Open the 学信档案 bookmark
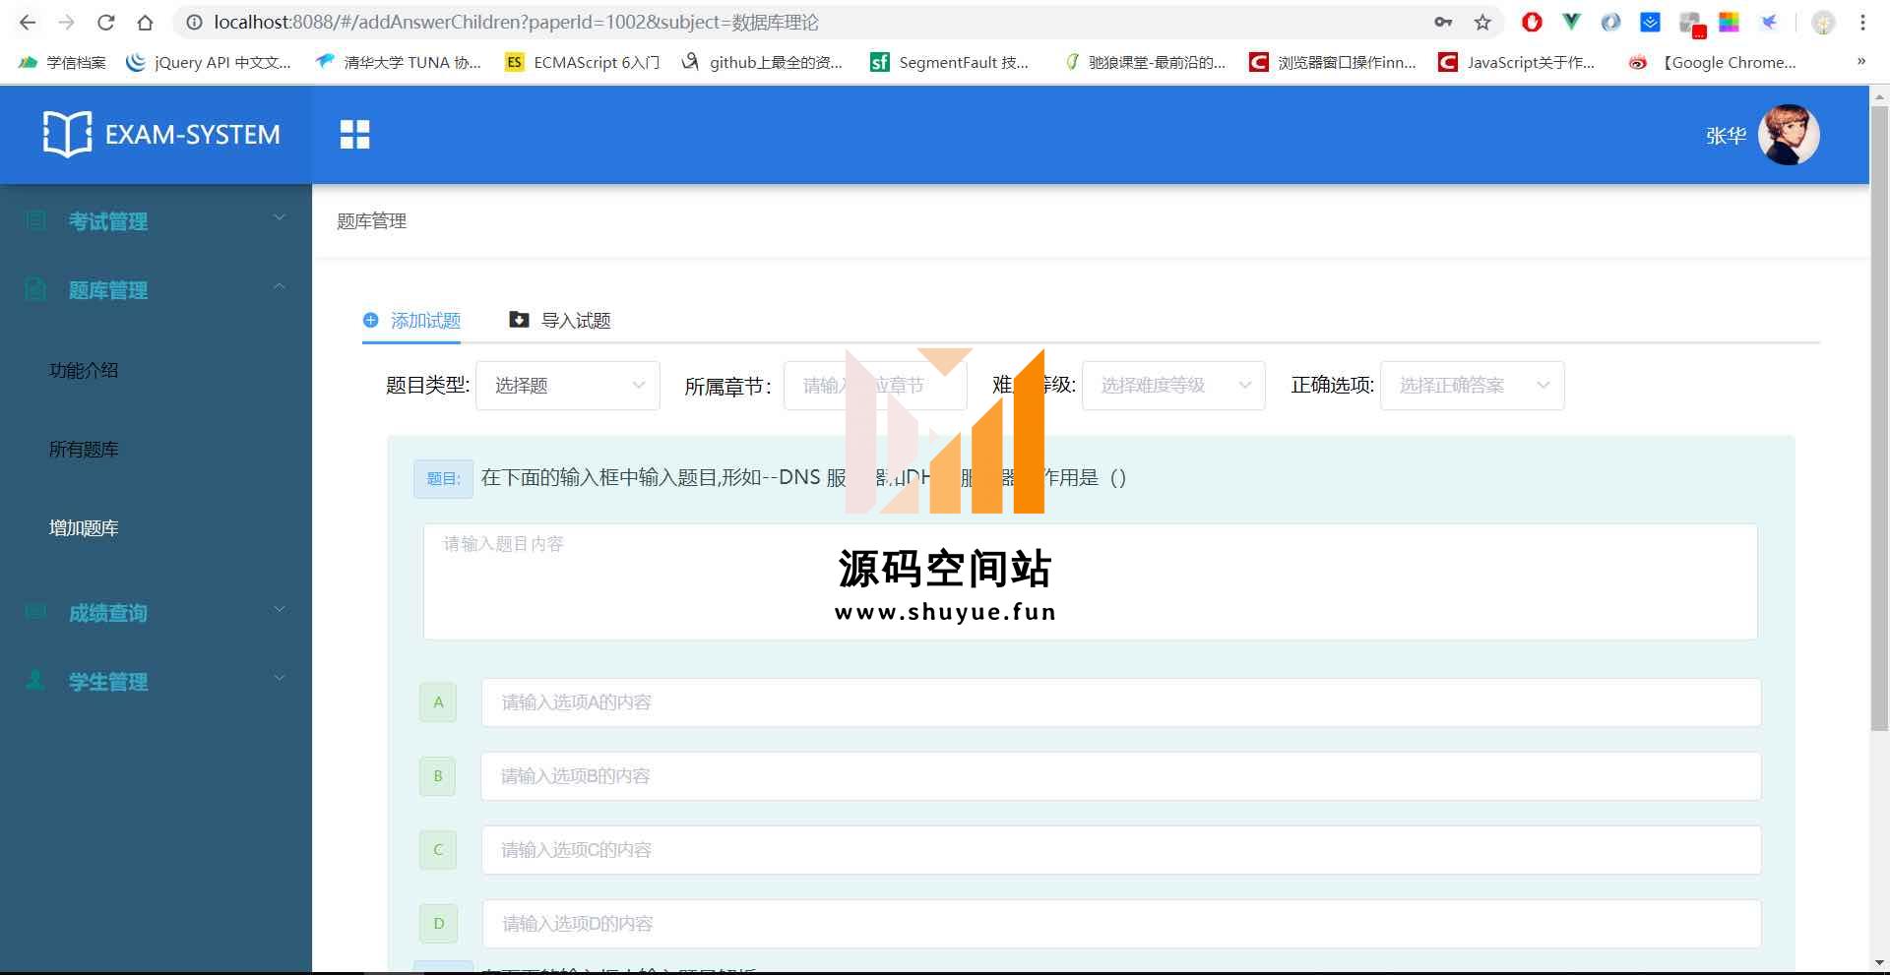 (62, 62)
